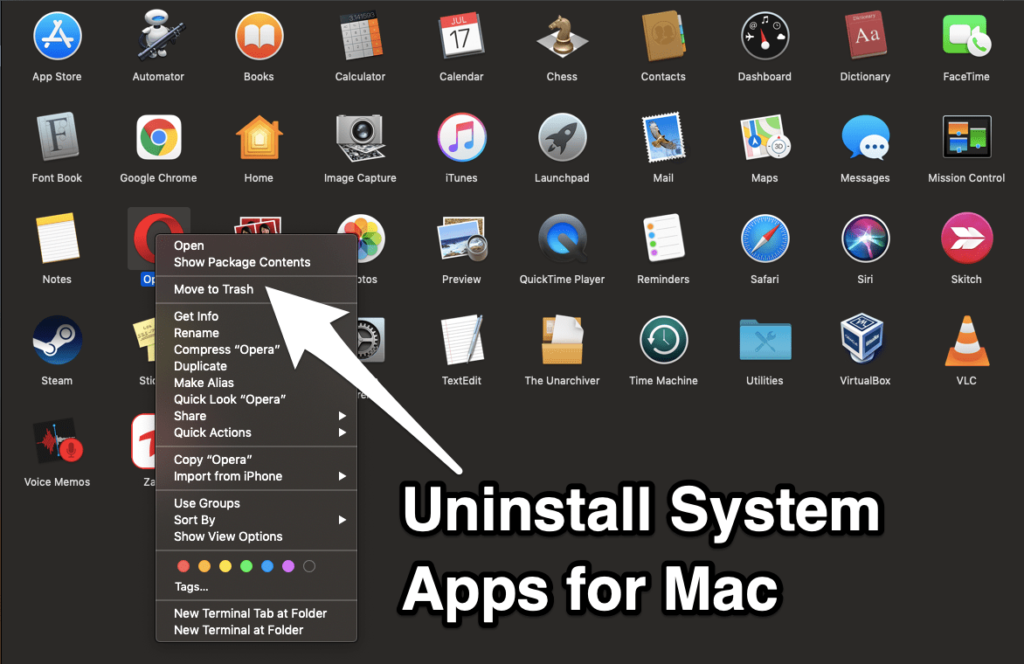Expand Import from iPhone submenu
The height and width of the screenshot is (664, 1024).
(x=256, y=477)
